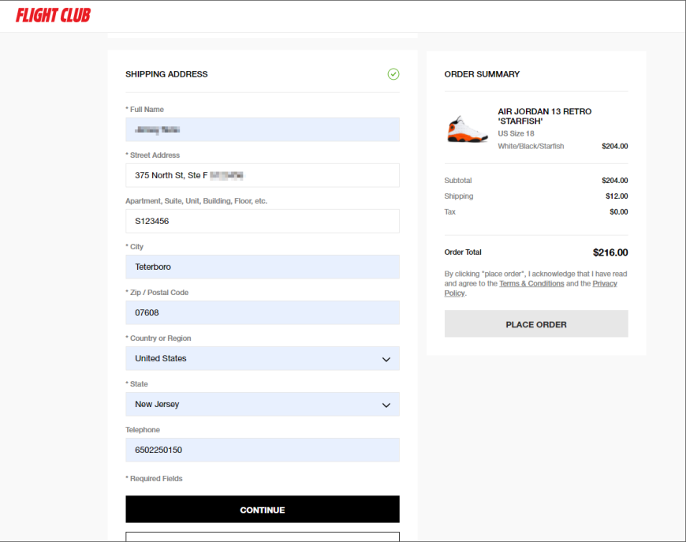686x542 pixels.
Task: Select the Apartment/Suite field containing S123456
Action: click(263, 221)
